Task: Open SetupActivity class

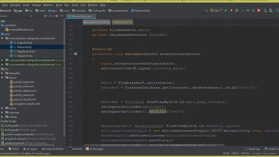Action: (24, 56)
